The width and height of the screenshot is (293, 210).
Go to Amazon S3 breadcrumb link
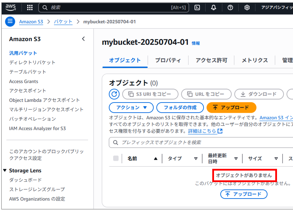pyautogui.click(x=31, y=22)
